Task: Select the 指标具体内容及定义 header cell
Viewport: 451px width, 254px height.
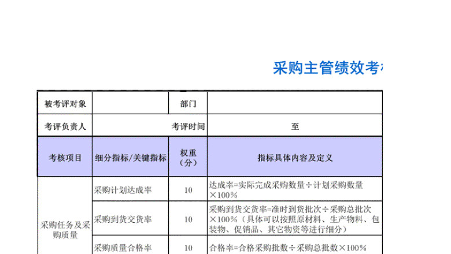Action: tap(295, 157)
